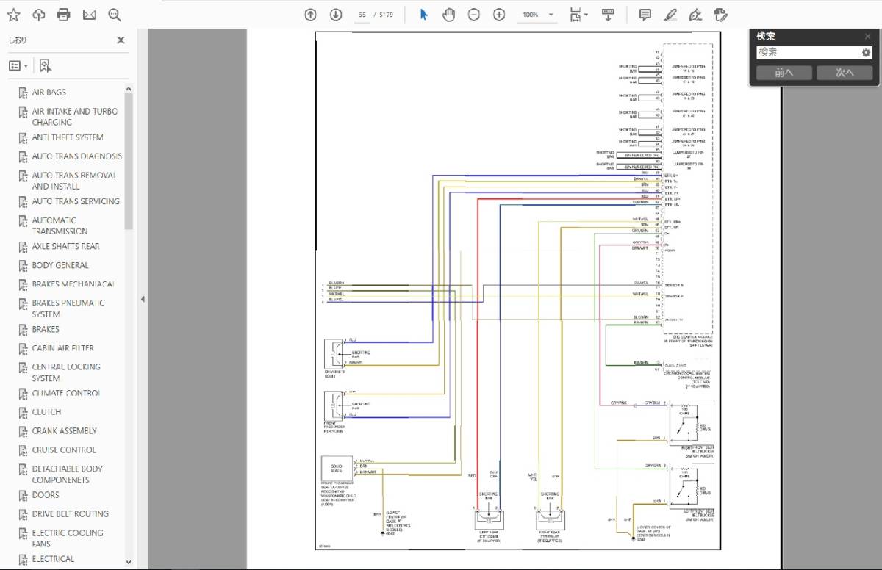
Task: Open the DOORS bookmark
Action: point(46,495)
